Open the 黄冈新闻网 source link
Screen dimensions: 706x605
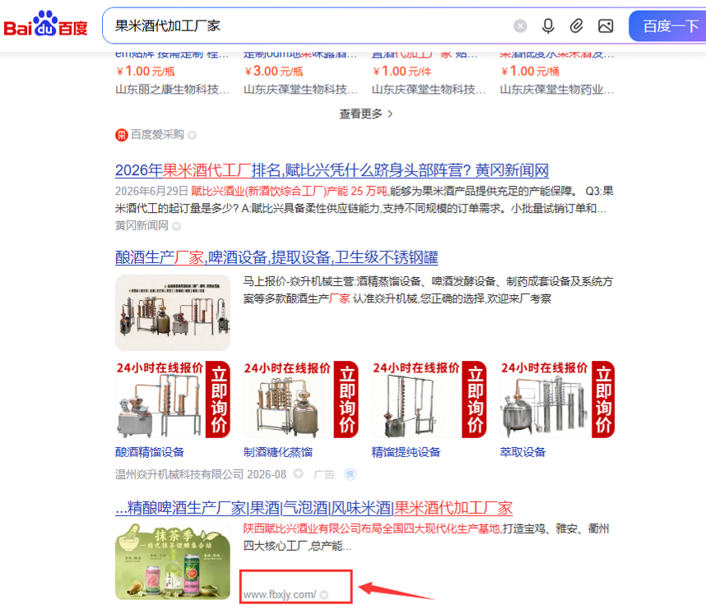point(142,225)
